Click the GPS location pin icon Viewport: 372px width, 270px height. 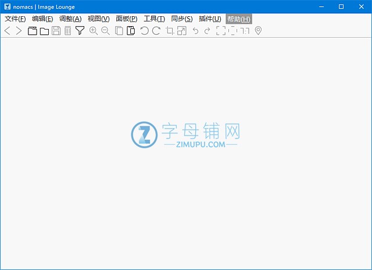pos(258,31)
